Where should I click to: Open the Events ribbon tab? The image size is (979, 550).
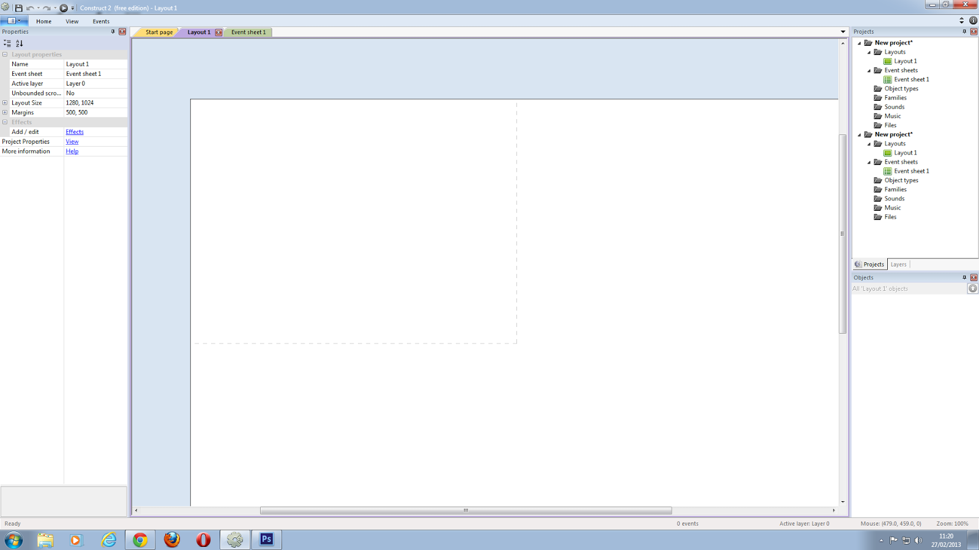point(101,21)
